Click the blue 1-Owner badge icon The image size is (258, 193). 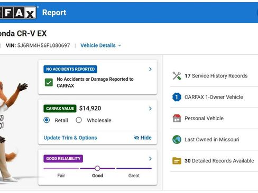click(177, 97)
